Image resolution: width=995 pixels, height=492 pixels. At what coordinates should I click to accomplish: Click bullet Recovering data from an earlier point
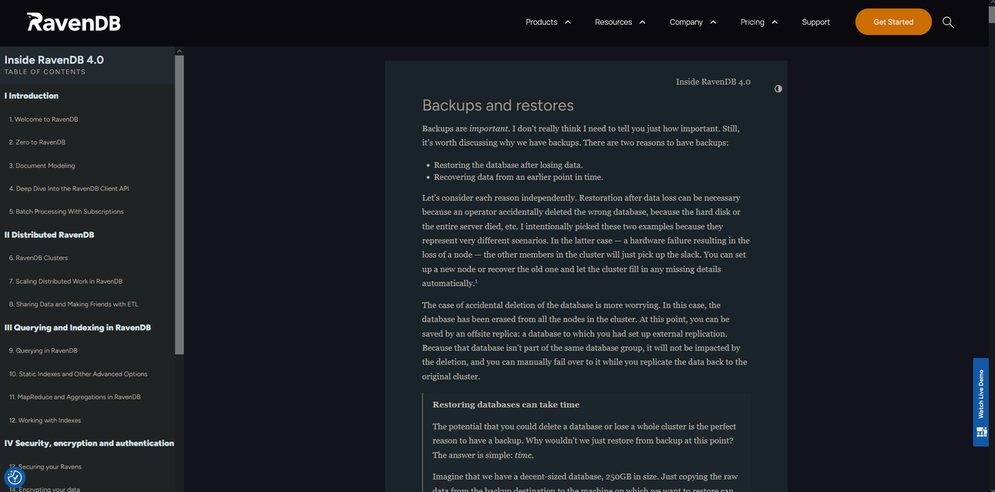(x=518, y=176)
